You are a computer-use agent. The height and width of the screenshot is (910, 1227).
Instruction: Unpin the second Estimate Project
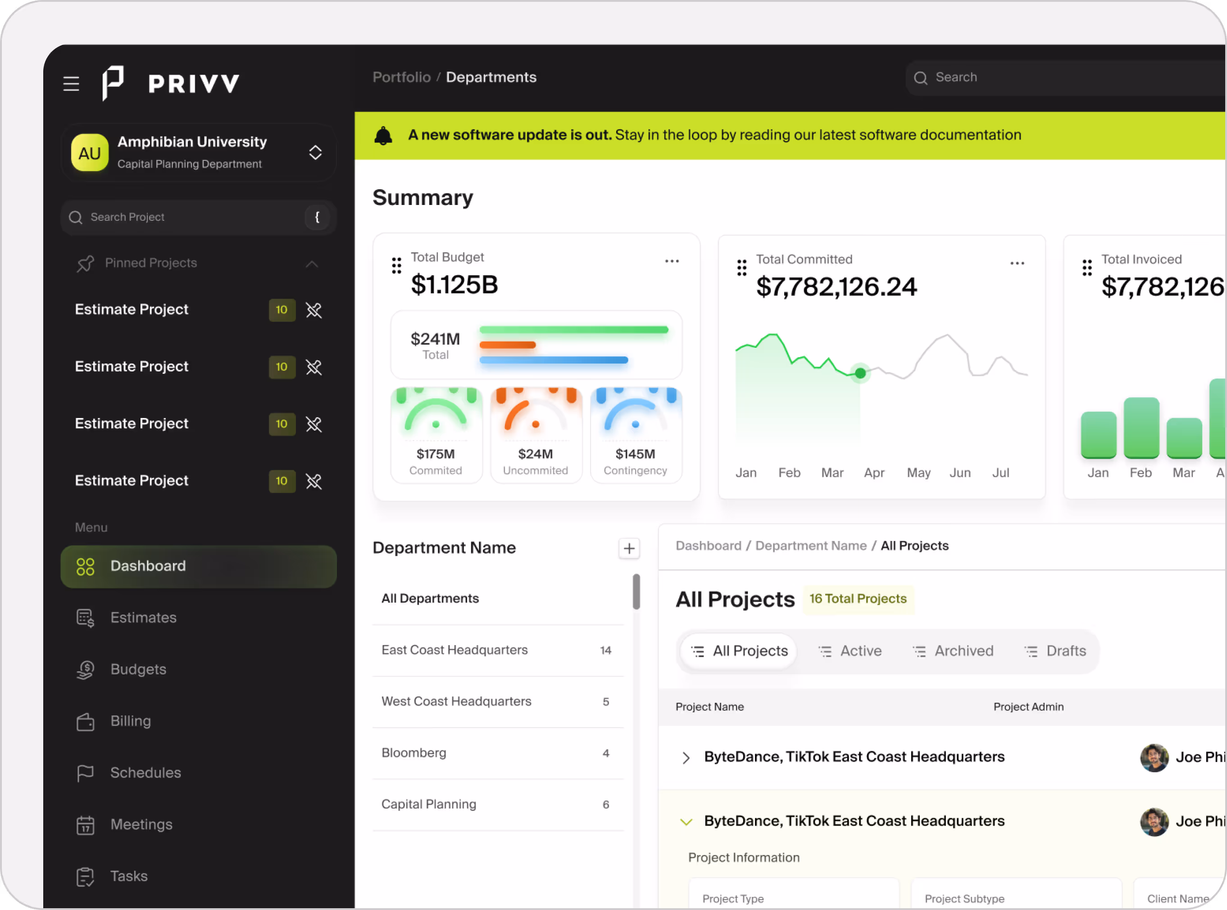pos(314,367)
